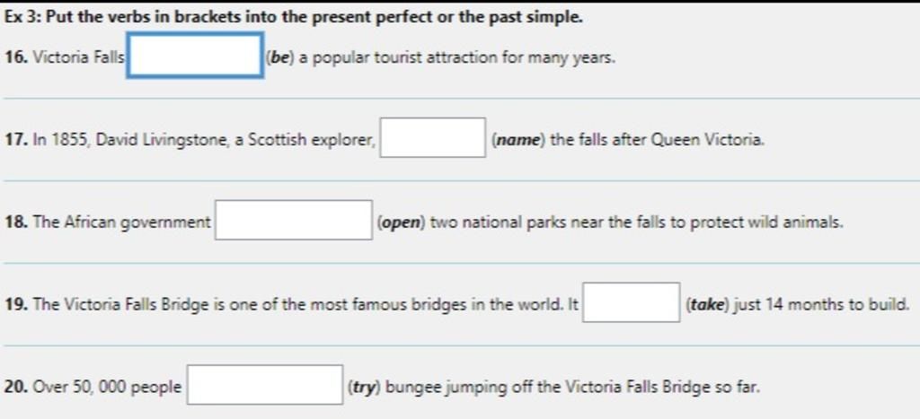
Task: Click the bold verb hint (name)
Action: pyautogui.click(x=517, y=141)
